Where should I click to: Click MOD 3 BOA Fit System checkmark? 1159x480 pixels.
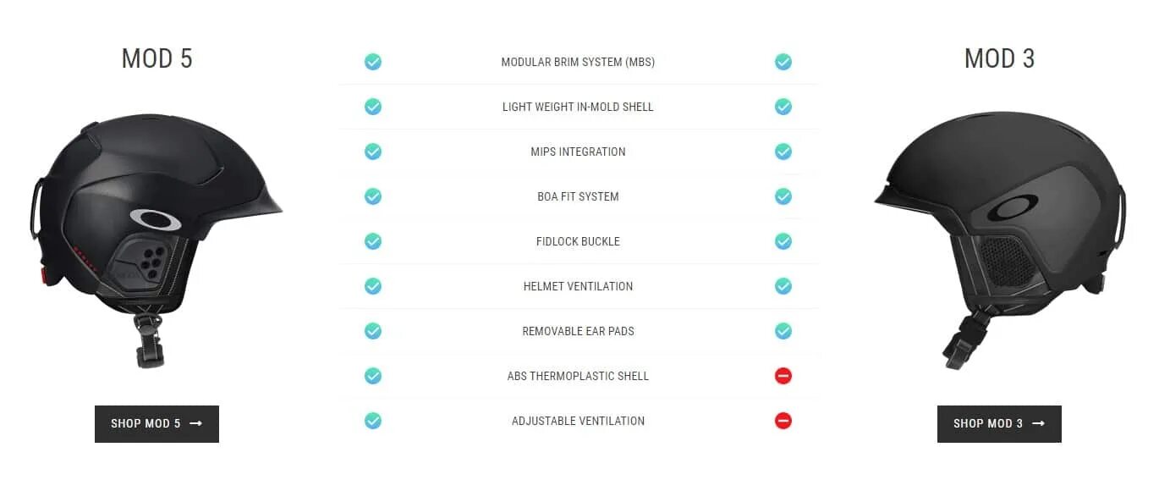(783, 196)
